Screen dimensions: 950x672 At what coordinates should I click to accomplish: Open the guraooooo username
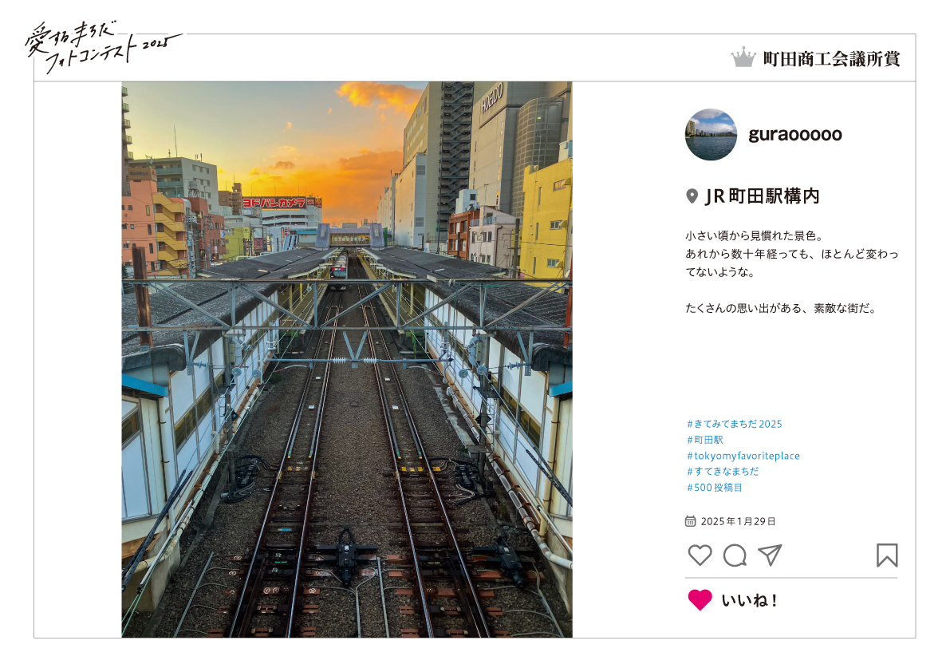[x=795, y=135]
